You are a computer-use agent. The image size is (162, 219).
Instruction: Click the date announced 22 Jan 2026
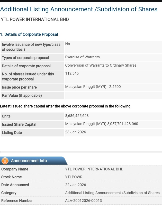tap(76, 185)
